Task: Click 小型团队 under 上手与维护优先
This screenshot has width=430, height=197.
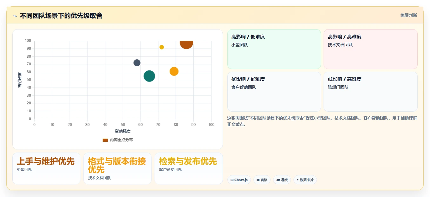Action: [x=24, y=170]
